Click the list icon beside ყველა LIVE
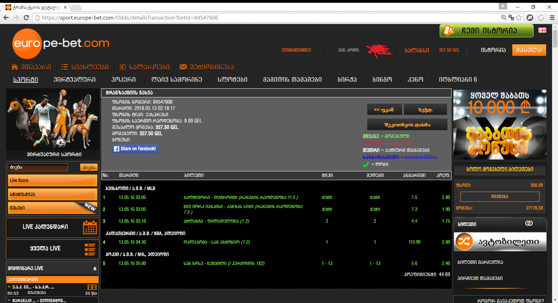 pyautogui.click(x=90, y=249)
